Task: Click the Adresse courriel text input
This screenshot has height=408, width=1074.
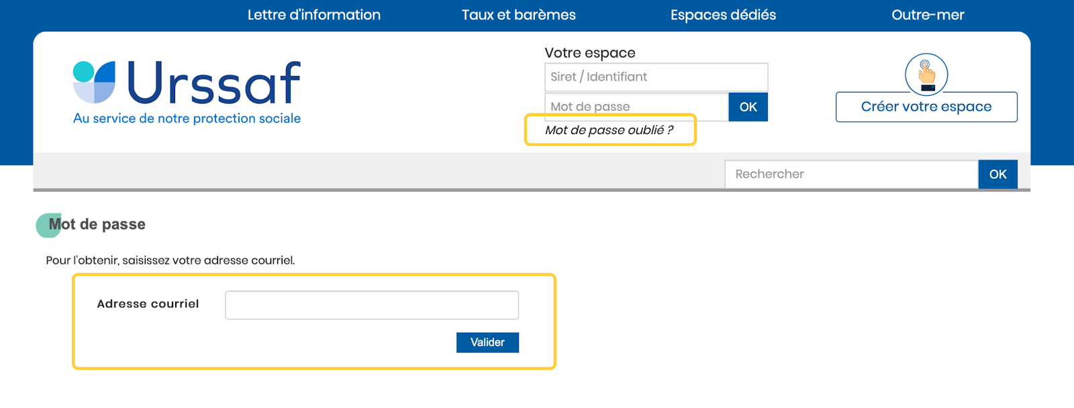Action: pos(372,305)
